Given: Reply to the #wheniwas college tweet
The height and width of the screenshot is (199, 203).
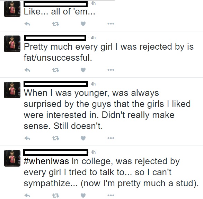Looking at the screenshot, I should click(x=27, y=196).
